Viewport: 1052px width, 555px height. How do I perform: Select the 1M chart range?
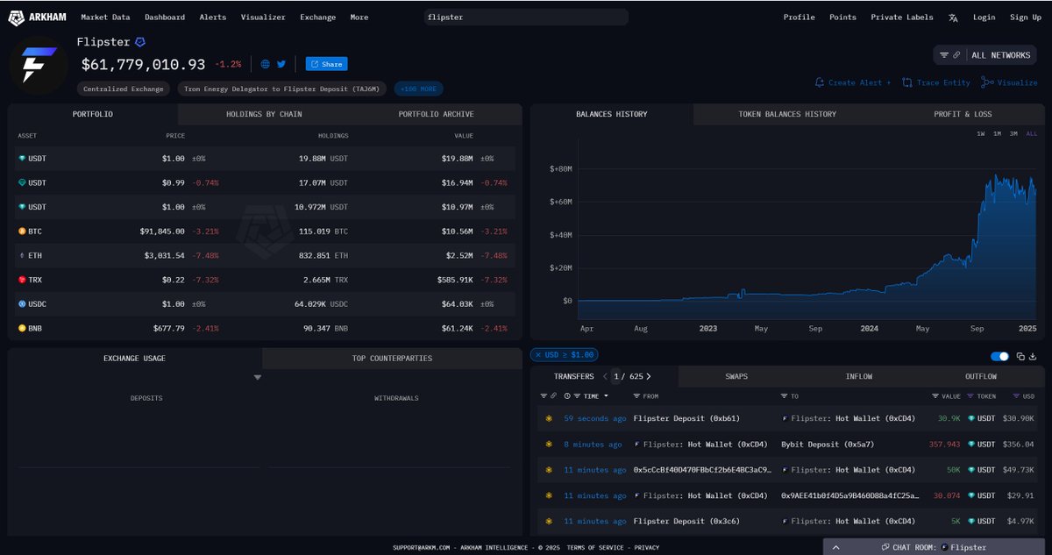click(998, 133)
